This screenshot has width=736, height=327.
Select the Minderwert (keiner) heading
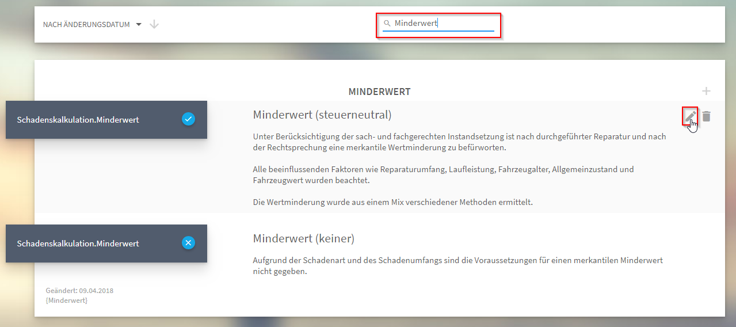pyautogui.click(x=304, y=238)
